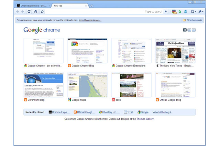Click the Google Chrome Blog title link
This screenshot has width=220, height=146.
83,66
